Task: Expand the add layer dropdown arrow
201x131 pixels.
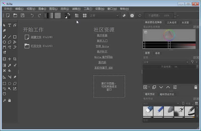Action: pos(149,87)
